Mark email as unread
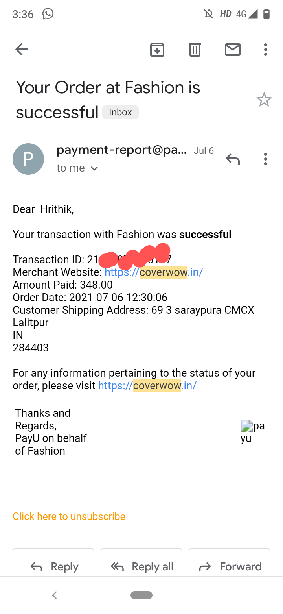This screenshot has width=283, height=614. (233, 49)
